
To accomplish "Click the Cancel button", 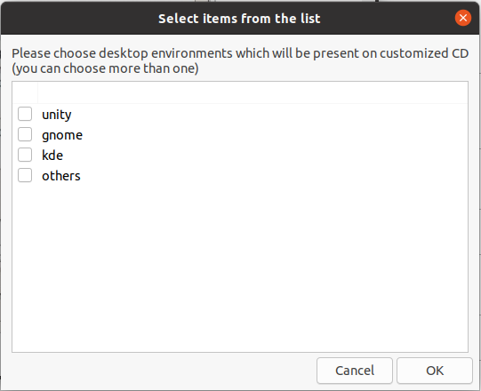I will point(355,371).
